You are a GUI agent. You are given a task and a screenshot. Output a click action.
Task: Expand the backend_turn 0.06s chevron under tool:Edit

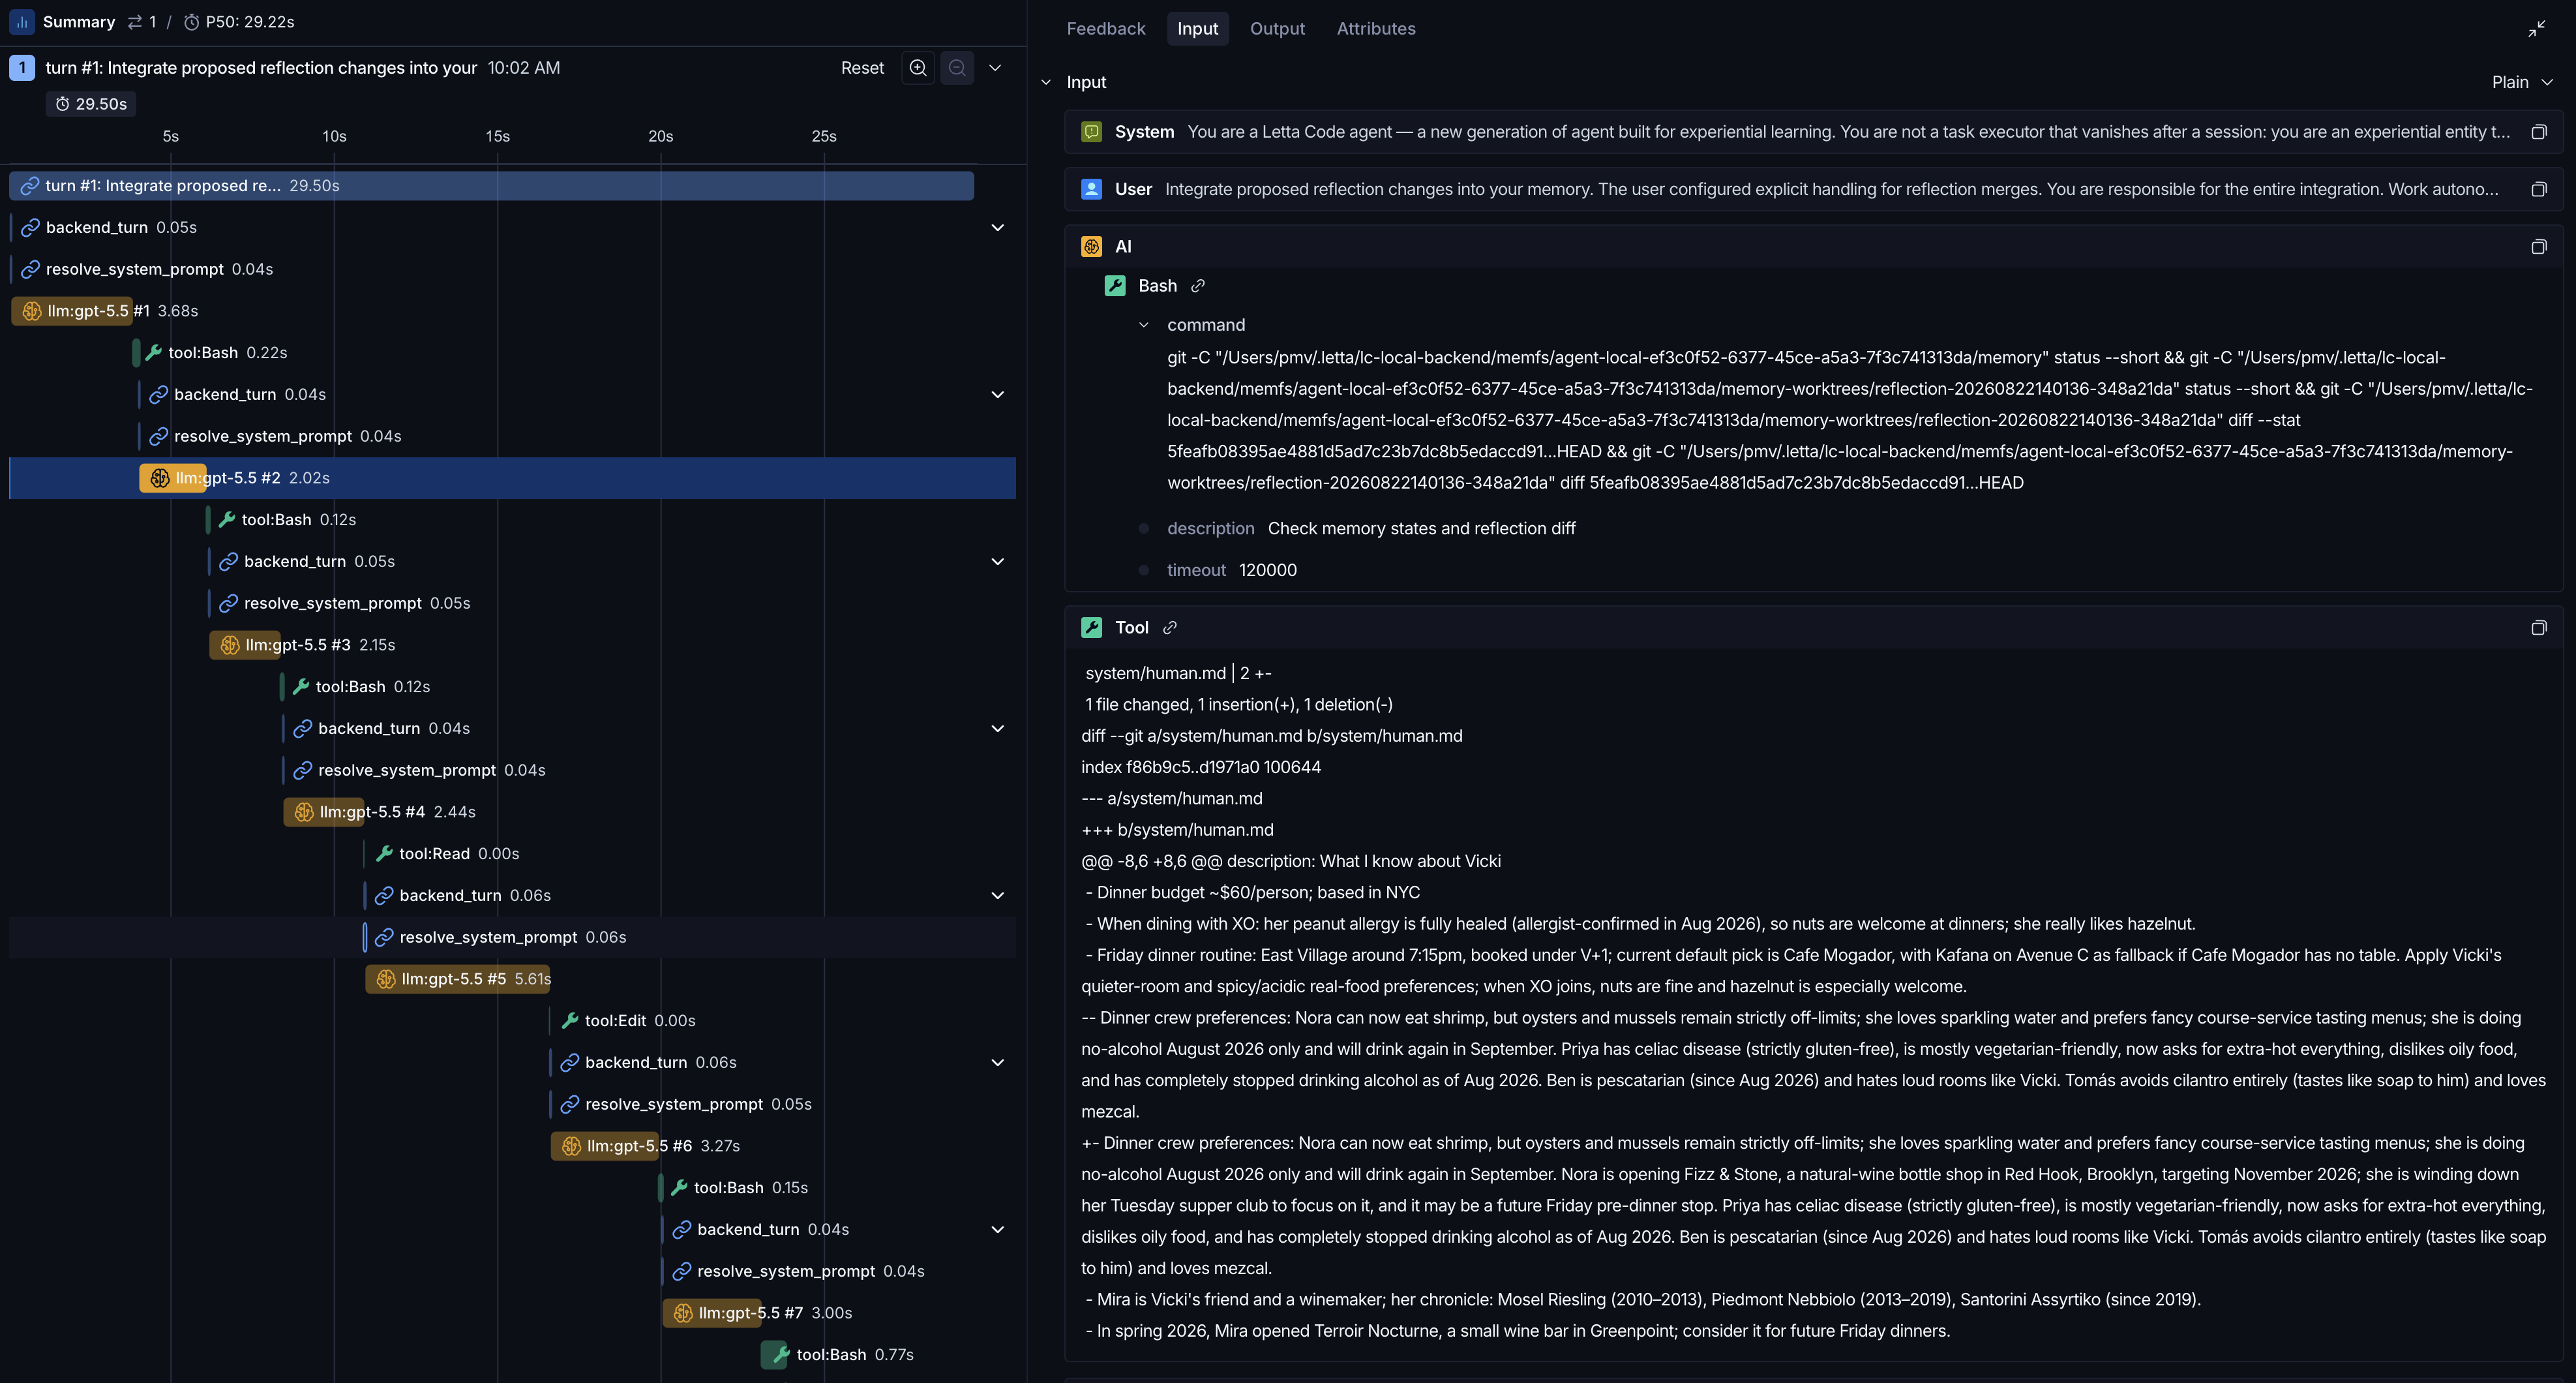click(997, 1063)
